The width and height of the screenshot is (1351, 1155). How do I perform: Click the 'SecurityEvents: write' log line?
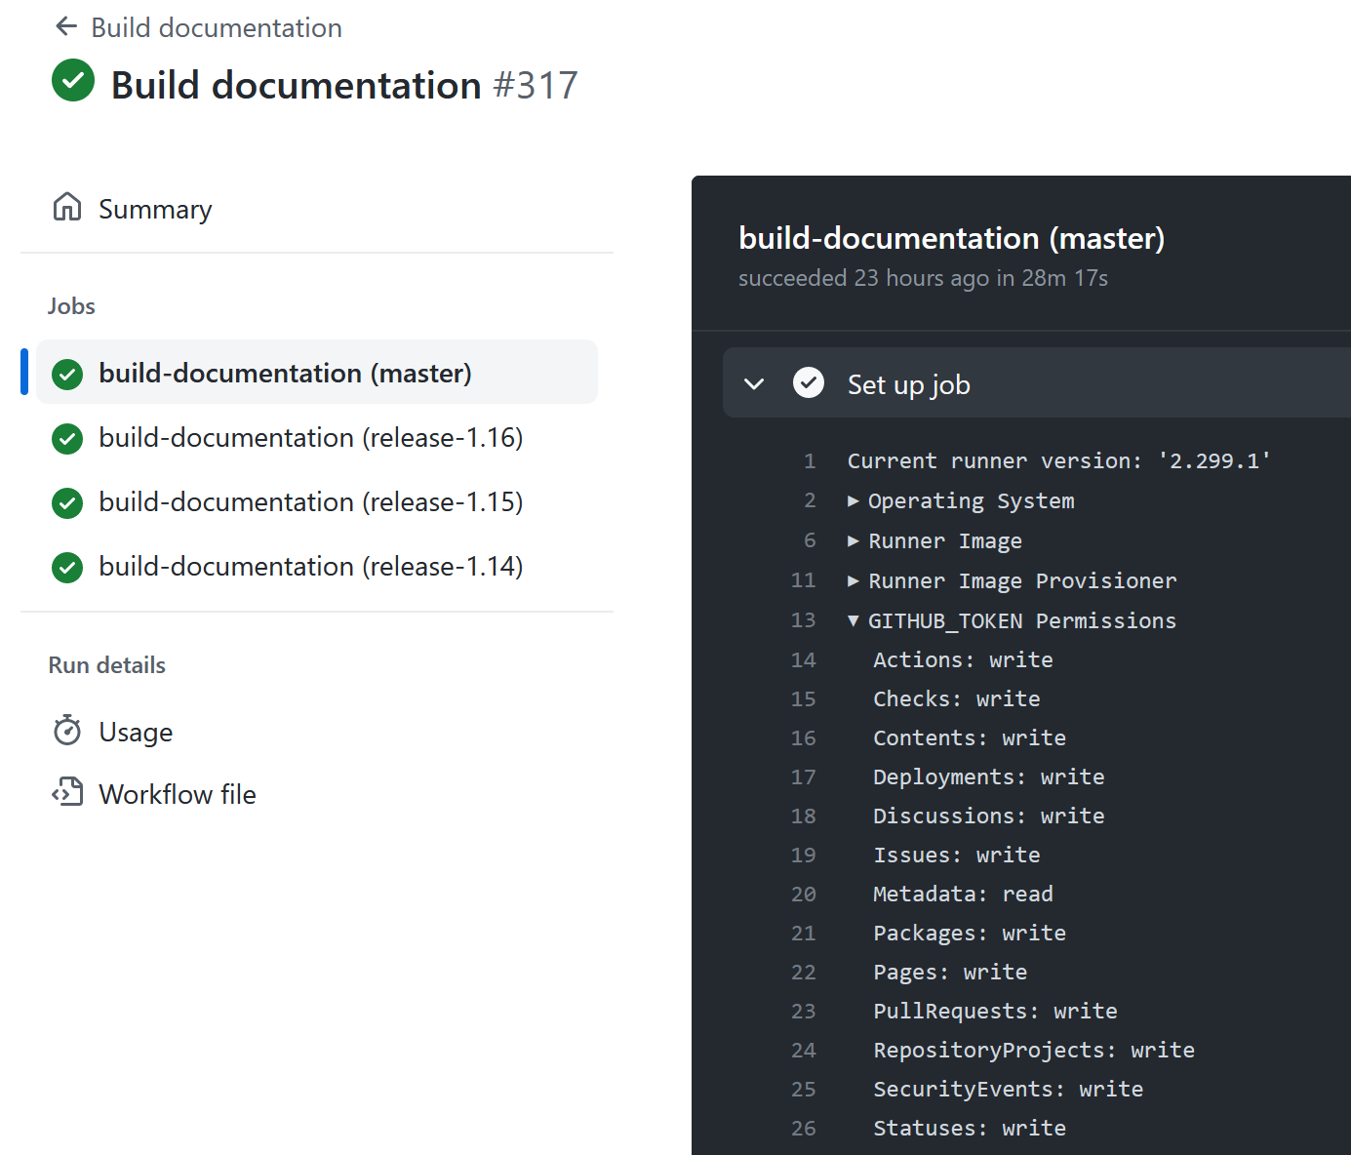[1008, 1089]
